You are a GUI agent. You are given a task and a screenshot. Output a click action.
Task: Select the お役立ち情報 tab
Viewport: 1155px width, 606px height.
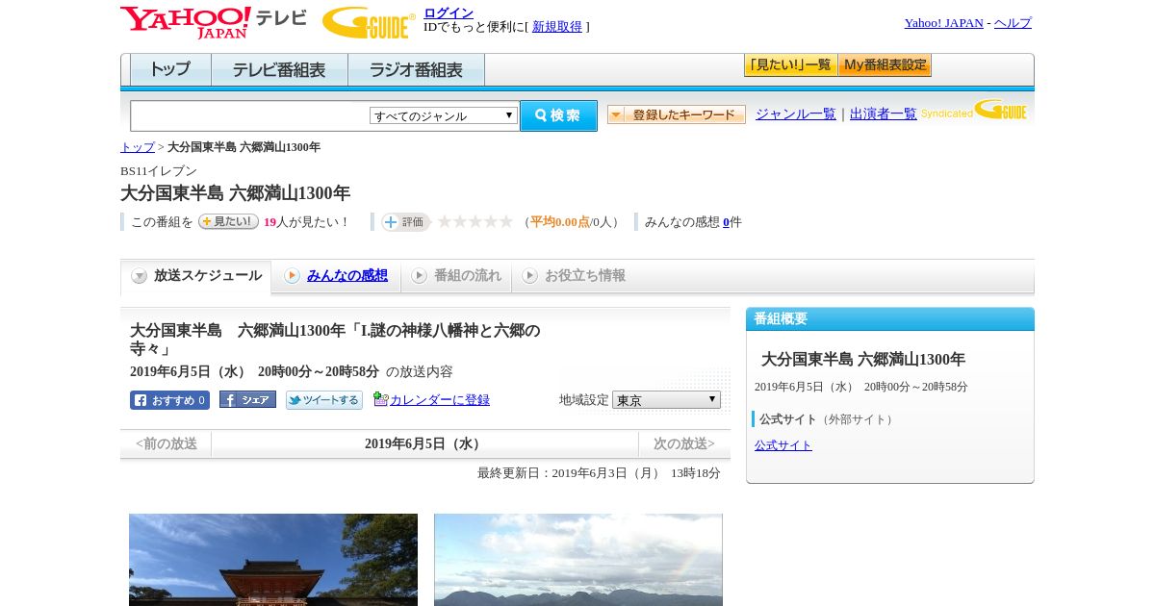(x=574, y=276)
